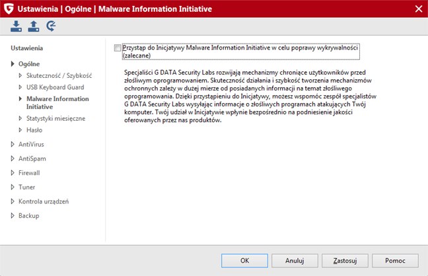
Task: Click the save settings upload icon
Action: point(33,26)
